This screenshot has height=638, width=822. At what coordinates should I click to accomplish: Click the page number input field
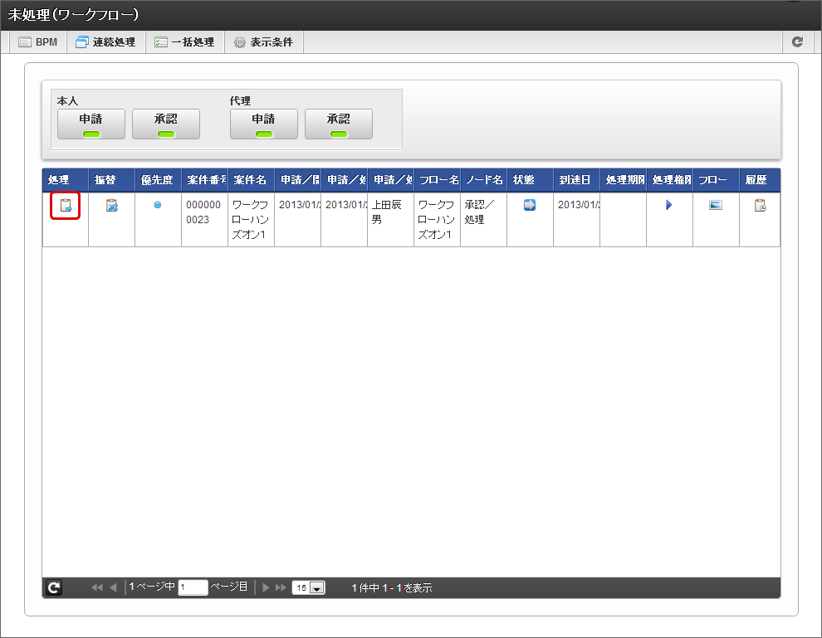(193, 587)
